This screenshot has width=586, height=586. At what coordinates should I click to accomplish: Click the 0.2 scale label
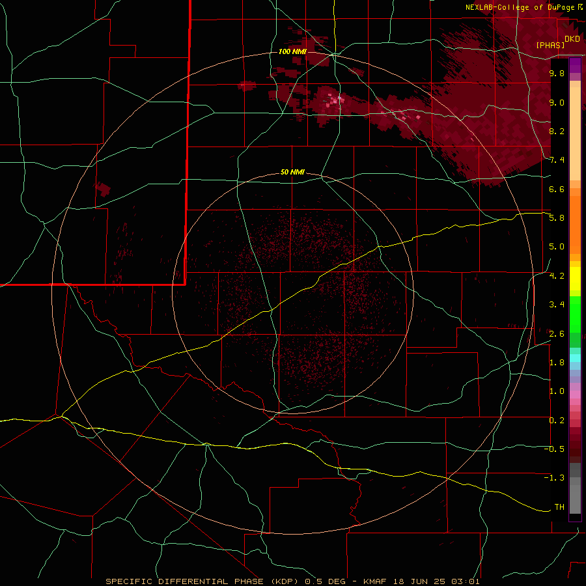(x=557, y=421)
